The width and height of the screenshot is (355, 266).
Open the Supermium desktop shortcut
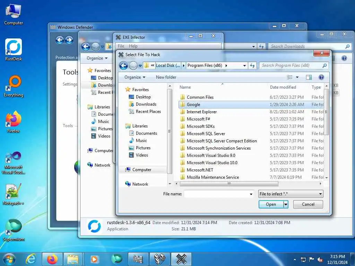coord(14,230)
